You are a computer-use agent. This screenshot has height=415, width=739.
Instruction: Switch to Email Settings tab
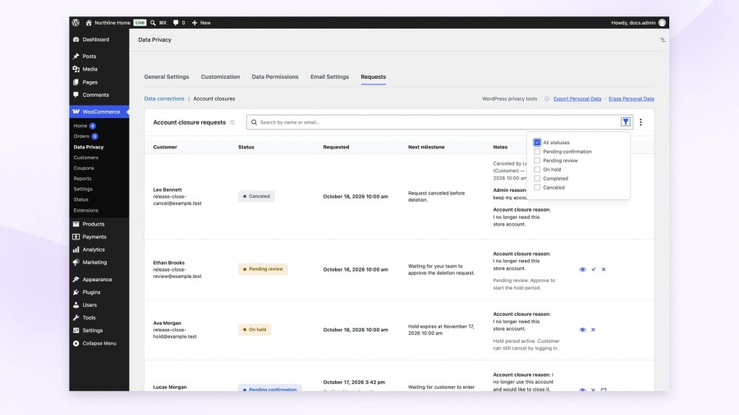[329, 77]
